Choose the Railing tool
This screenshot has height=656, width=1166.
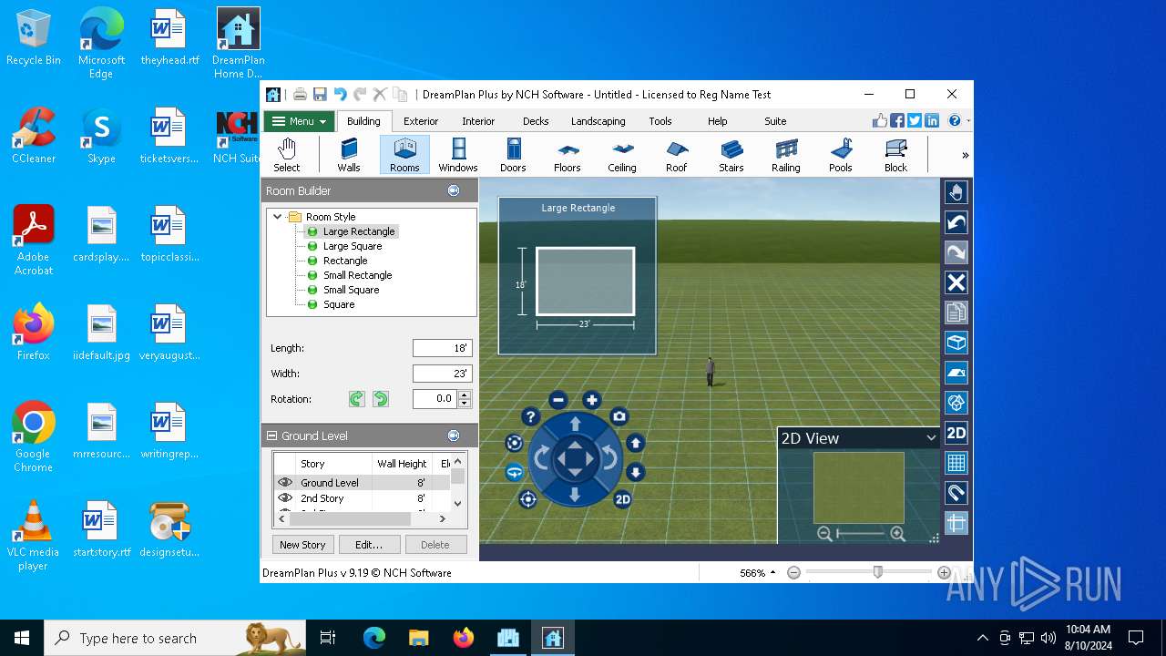click(x=786, y=155)
